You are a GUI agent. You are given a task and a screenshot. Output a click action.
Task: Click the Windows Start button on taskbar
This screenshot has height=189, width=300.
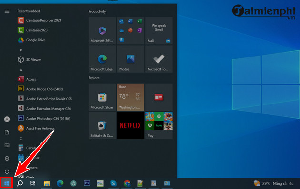(x=7, y=183)
